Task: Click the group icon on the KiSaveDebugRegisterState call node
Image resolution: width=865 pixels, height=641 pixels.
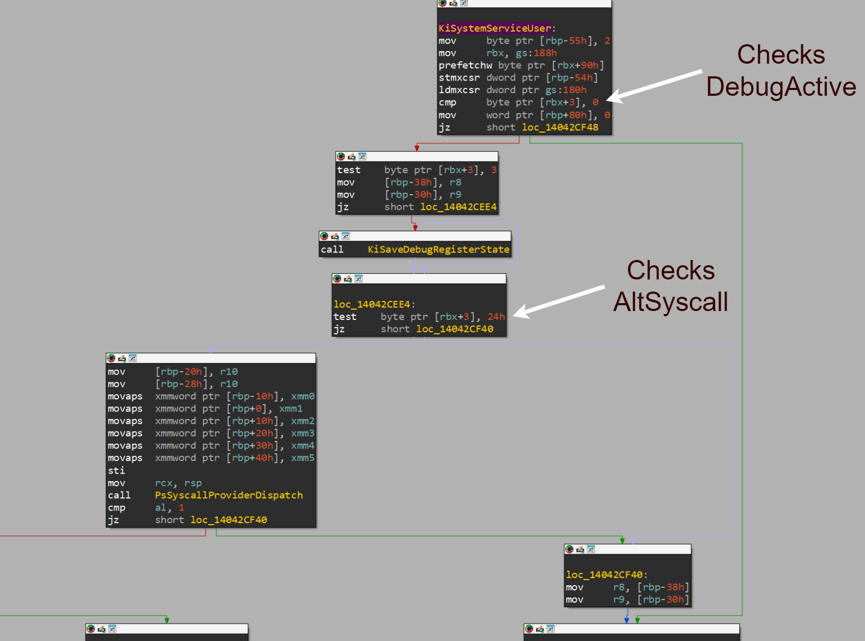Action: click(x=345, y=236)
